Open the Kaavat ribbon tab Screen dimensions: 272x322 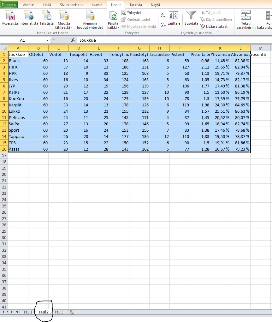coord(97,5)
